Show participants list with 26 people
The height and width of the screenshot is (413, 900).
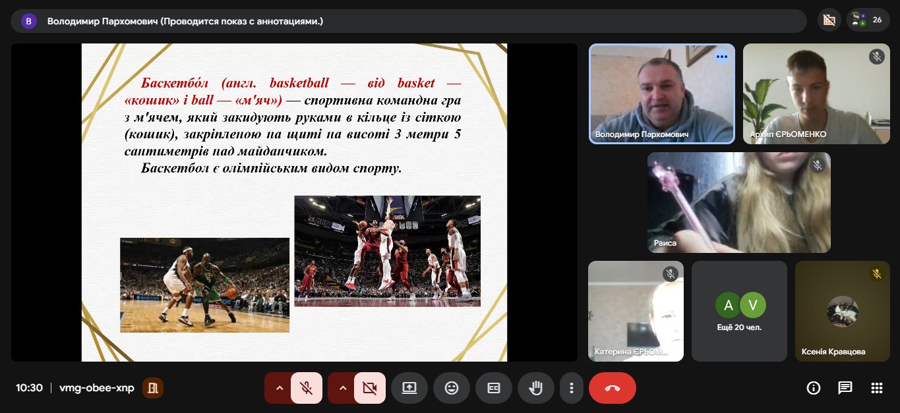tap(867, 20)
